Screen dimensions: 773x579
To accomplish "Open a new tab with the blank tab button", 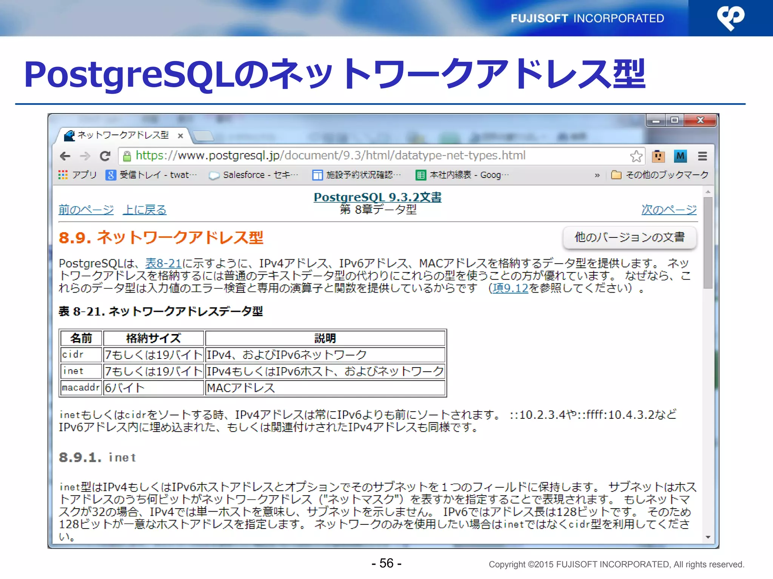I will [x=203, y=136].
